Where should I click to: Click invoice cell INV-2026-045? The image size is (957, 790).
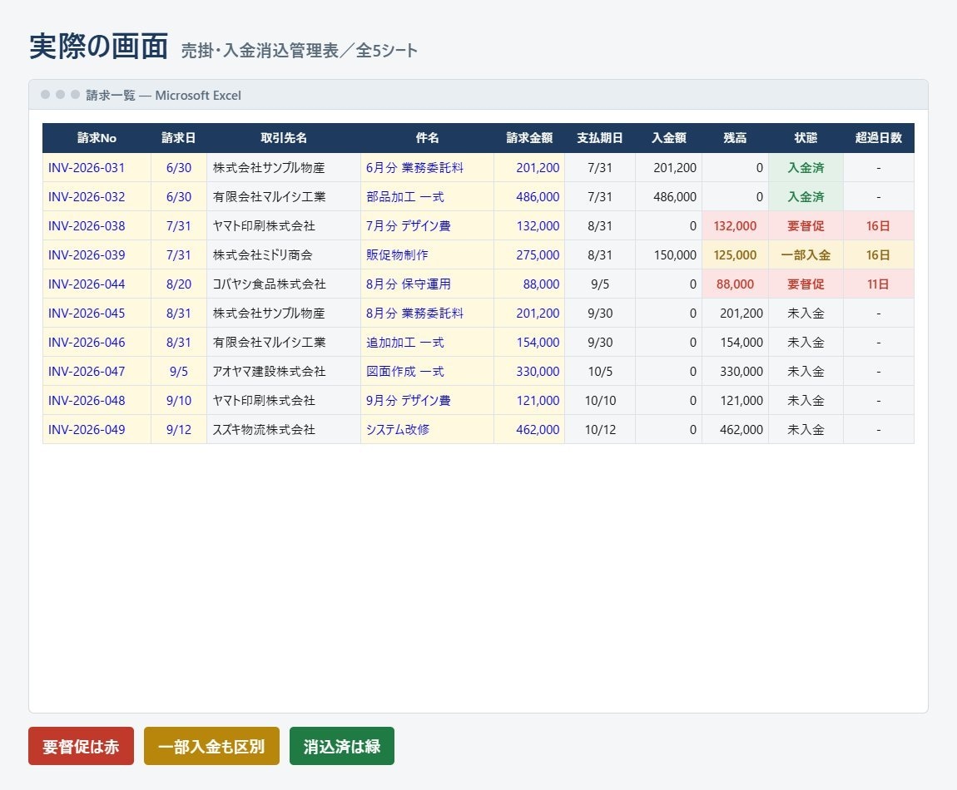point(97,313)
